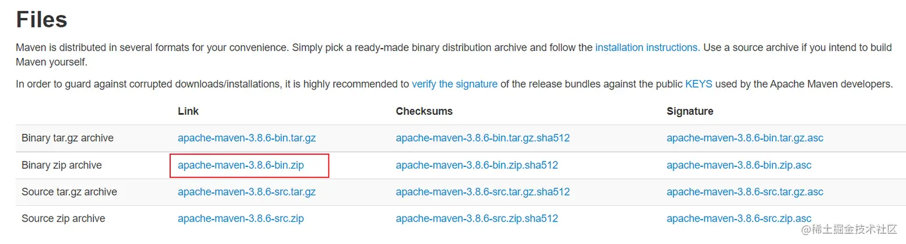This screenshot has height=244, width=906.
Task: Open the bin.tar.gz.asc signature file
Action: 745,138
